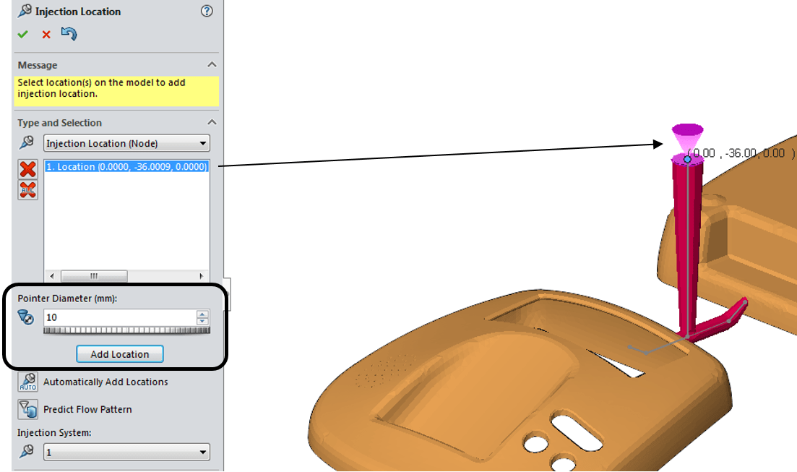Click the Pointer Diameter thumbwheel slider

pyautogui.click(x=126, y=330)
